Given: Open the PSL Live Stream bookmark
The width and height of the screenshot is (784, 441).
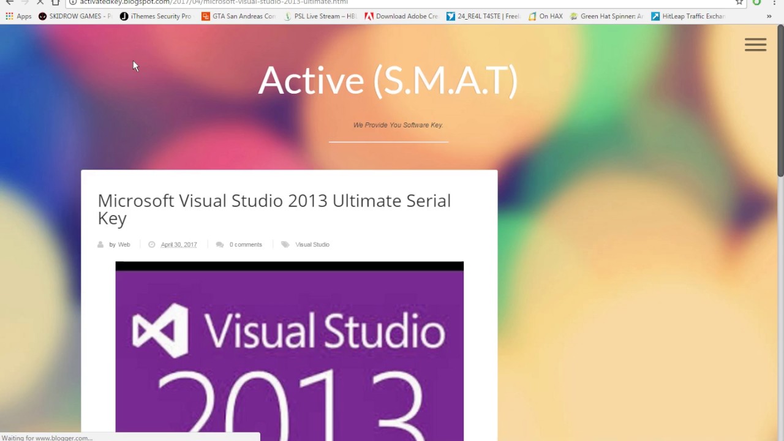Looking at the screenshot, I should click(x=320, y=17).
